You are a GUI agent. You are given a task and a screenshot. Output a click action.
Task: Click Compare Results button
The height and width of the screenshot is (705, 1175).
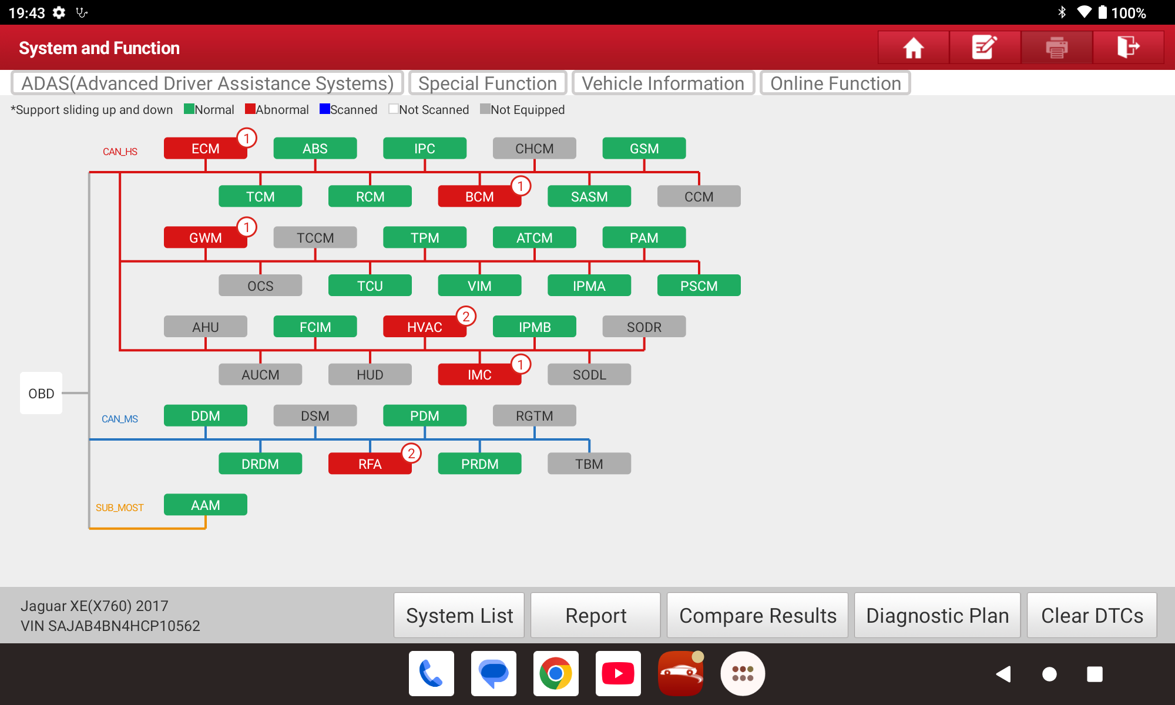[x=757, y=615]
